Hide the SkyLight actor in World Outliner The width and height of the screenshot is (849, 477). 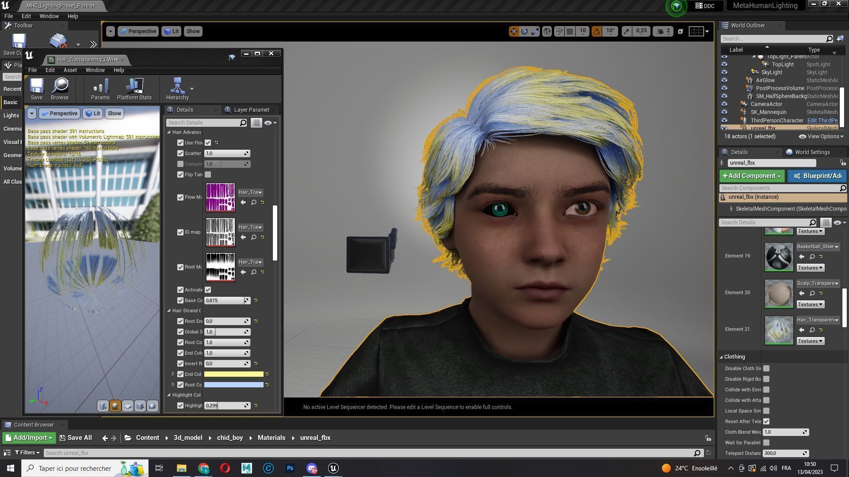(724, 72)
